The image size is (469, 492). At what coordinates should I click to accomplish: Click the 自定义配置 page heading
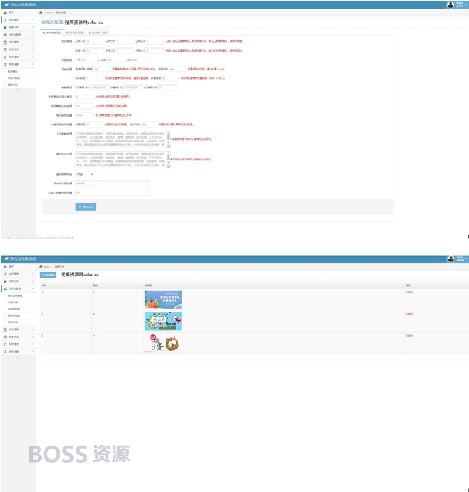(52, 22)
